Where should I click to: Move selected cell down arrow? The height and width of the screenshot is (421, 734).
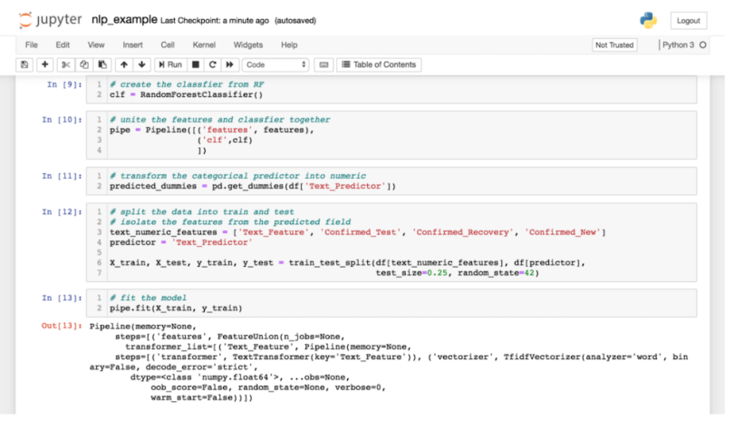[142, 64]
